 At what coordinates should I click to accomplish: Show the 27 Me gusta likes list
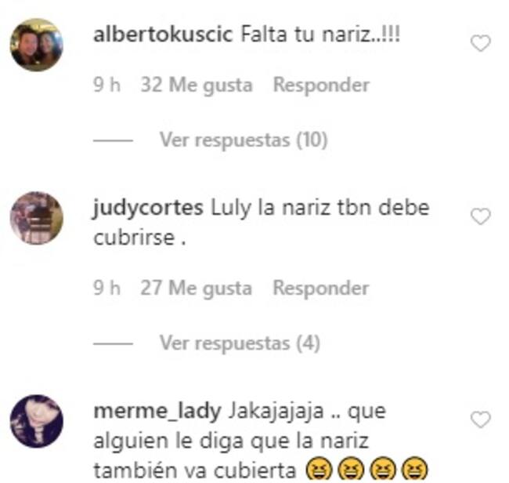(196, 289)
